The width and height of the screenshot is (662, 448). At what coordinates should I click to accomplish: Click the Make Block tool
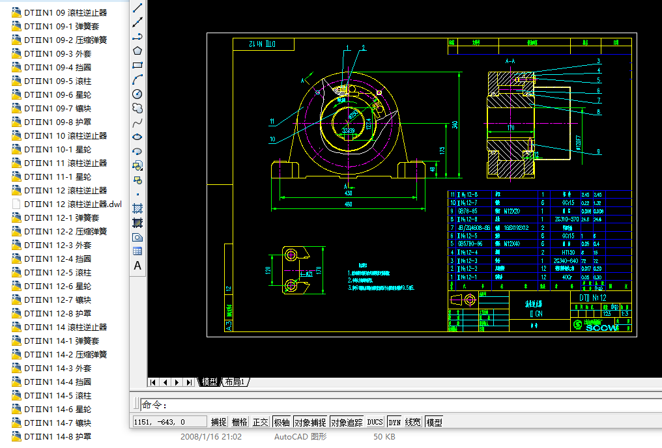pos(137,180)
